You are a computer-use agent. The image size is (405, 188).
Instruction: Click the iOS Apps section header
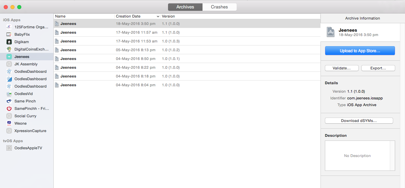point(11,20)
